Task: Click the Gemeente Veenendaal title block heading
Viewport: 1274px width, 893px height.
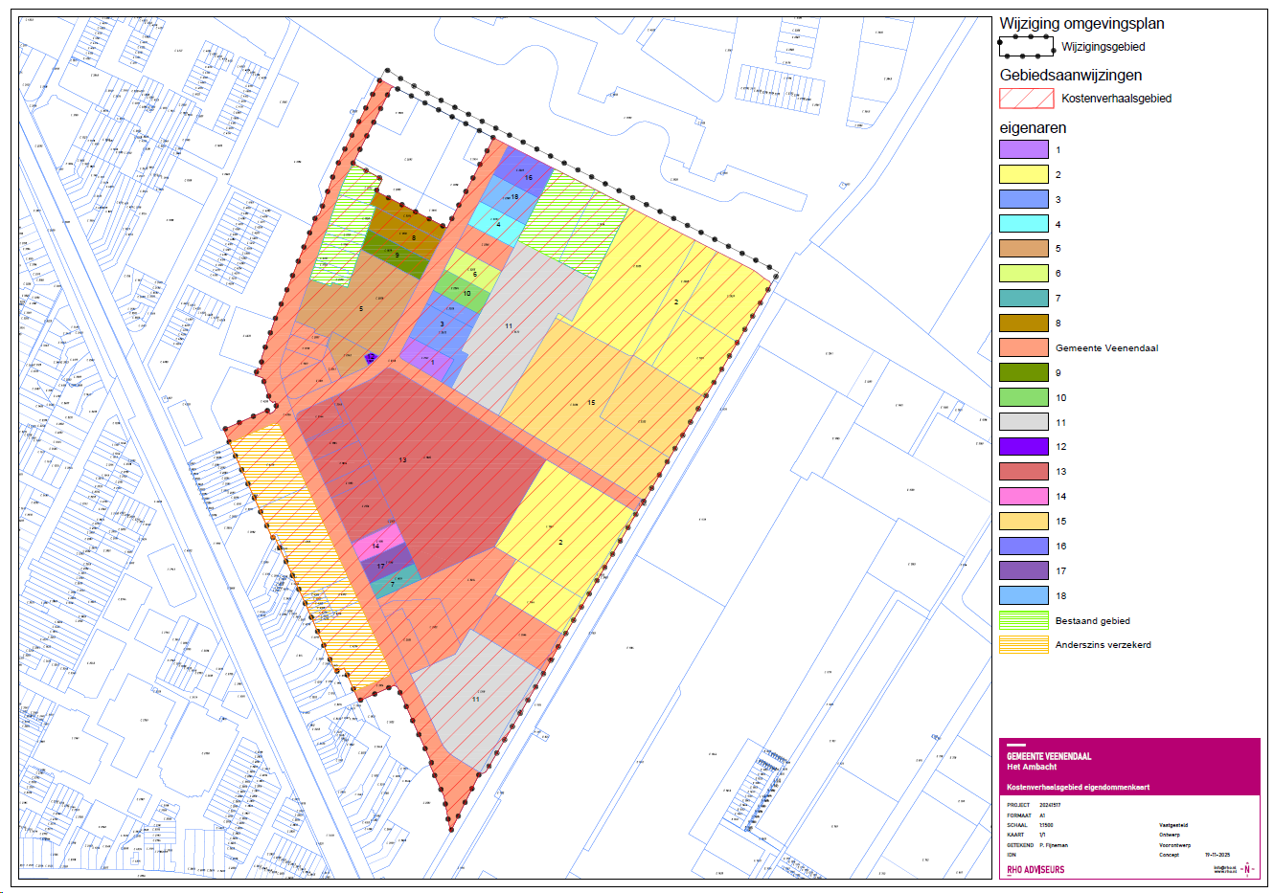Action: pyautogui.click(x=1049, y=756)
